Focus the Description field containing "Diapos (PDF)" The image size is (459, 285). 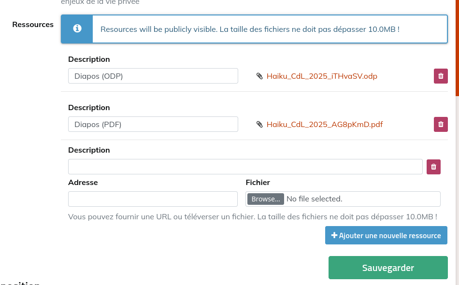(x=153, y=124)
